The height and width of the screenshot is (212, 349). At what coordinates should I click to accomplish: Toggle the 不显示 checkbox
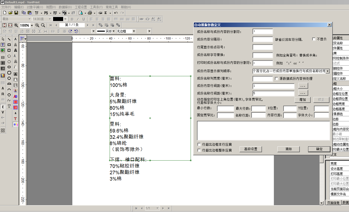[x=314, y=39]
